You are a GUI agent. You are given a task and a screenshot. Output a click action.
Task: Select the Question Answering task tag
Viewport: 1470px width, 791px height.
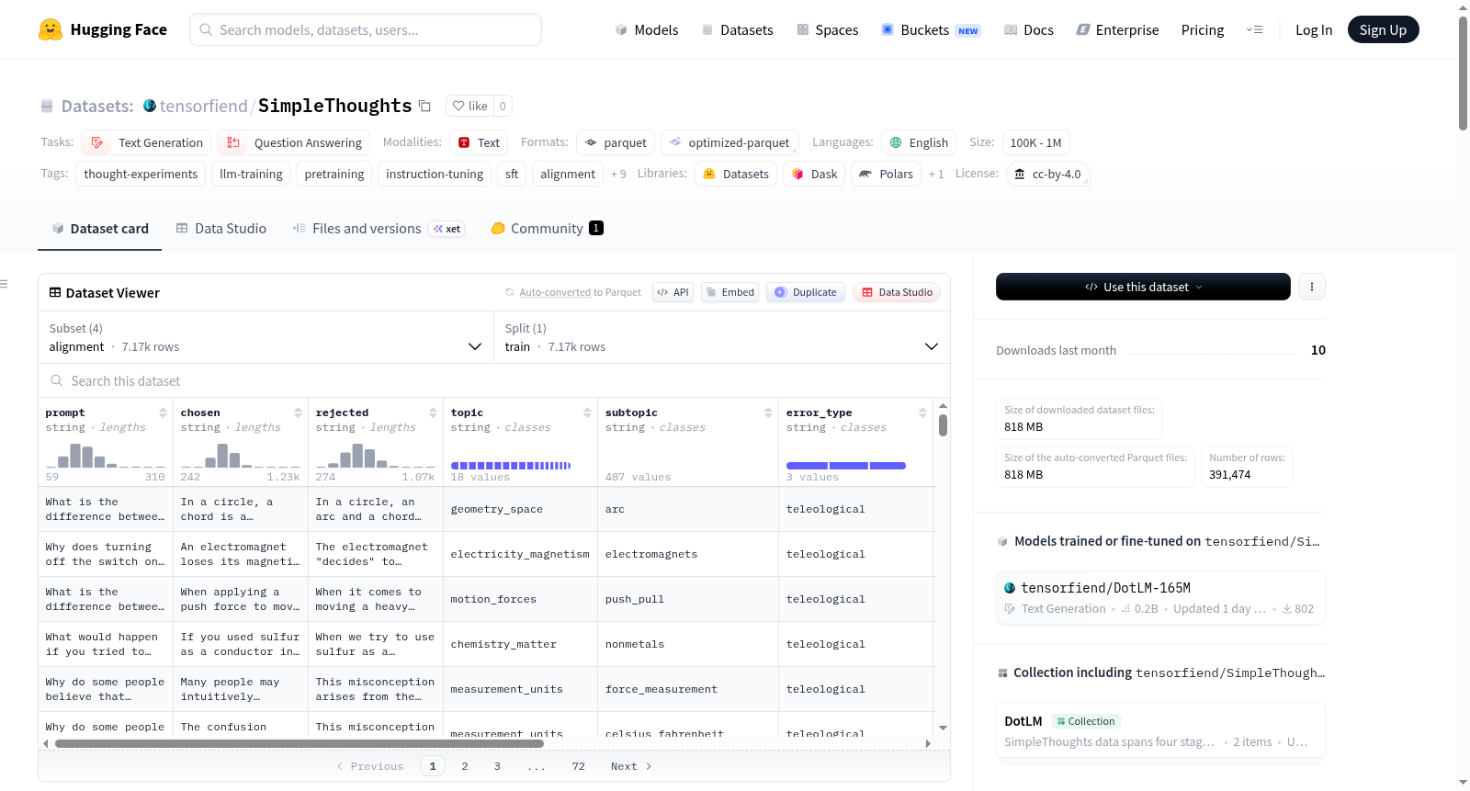pyautogui.click(x=293, y=142)
